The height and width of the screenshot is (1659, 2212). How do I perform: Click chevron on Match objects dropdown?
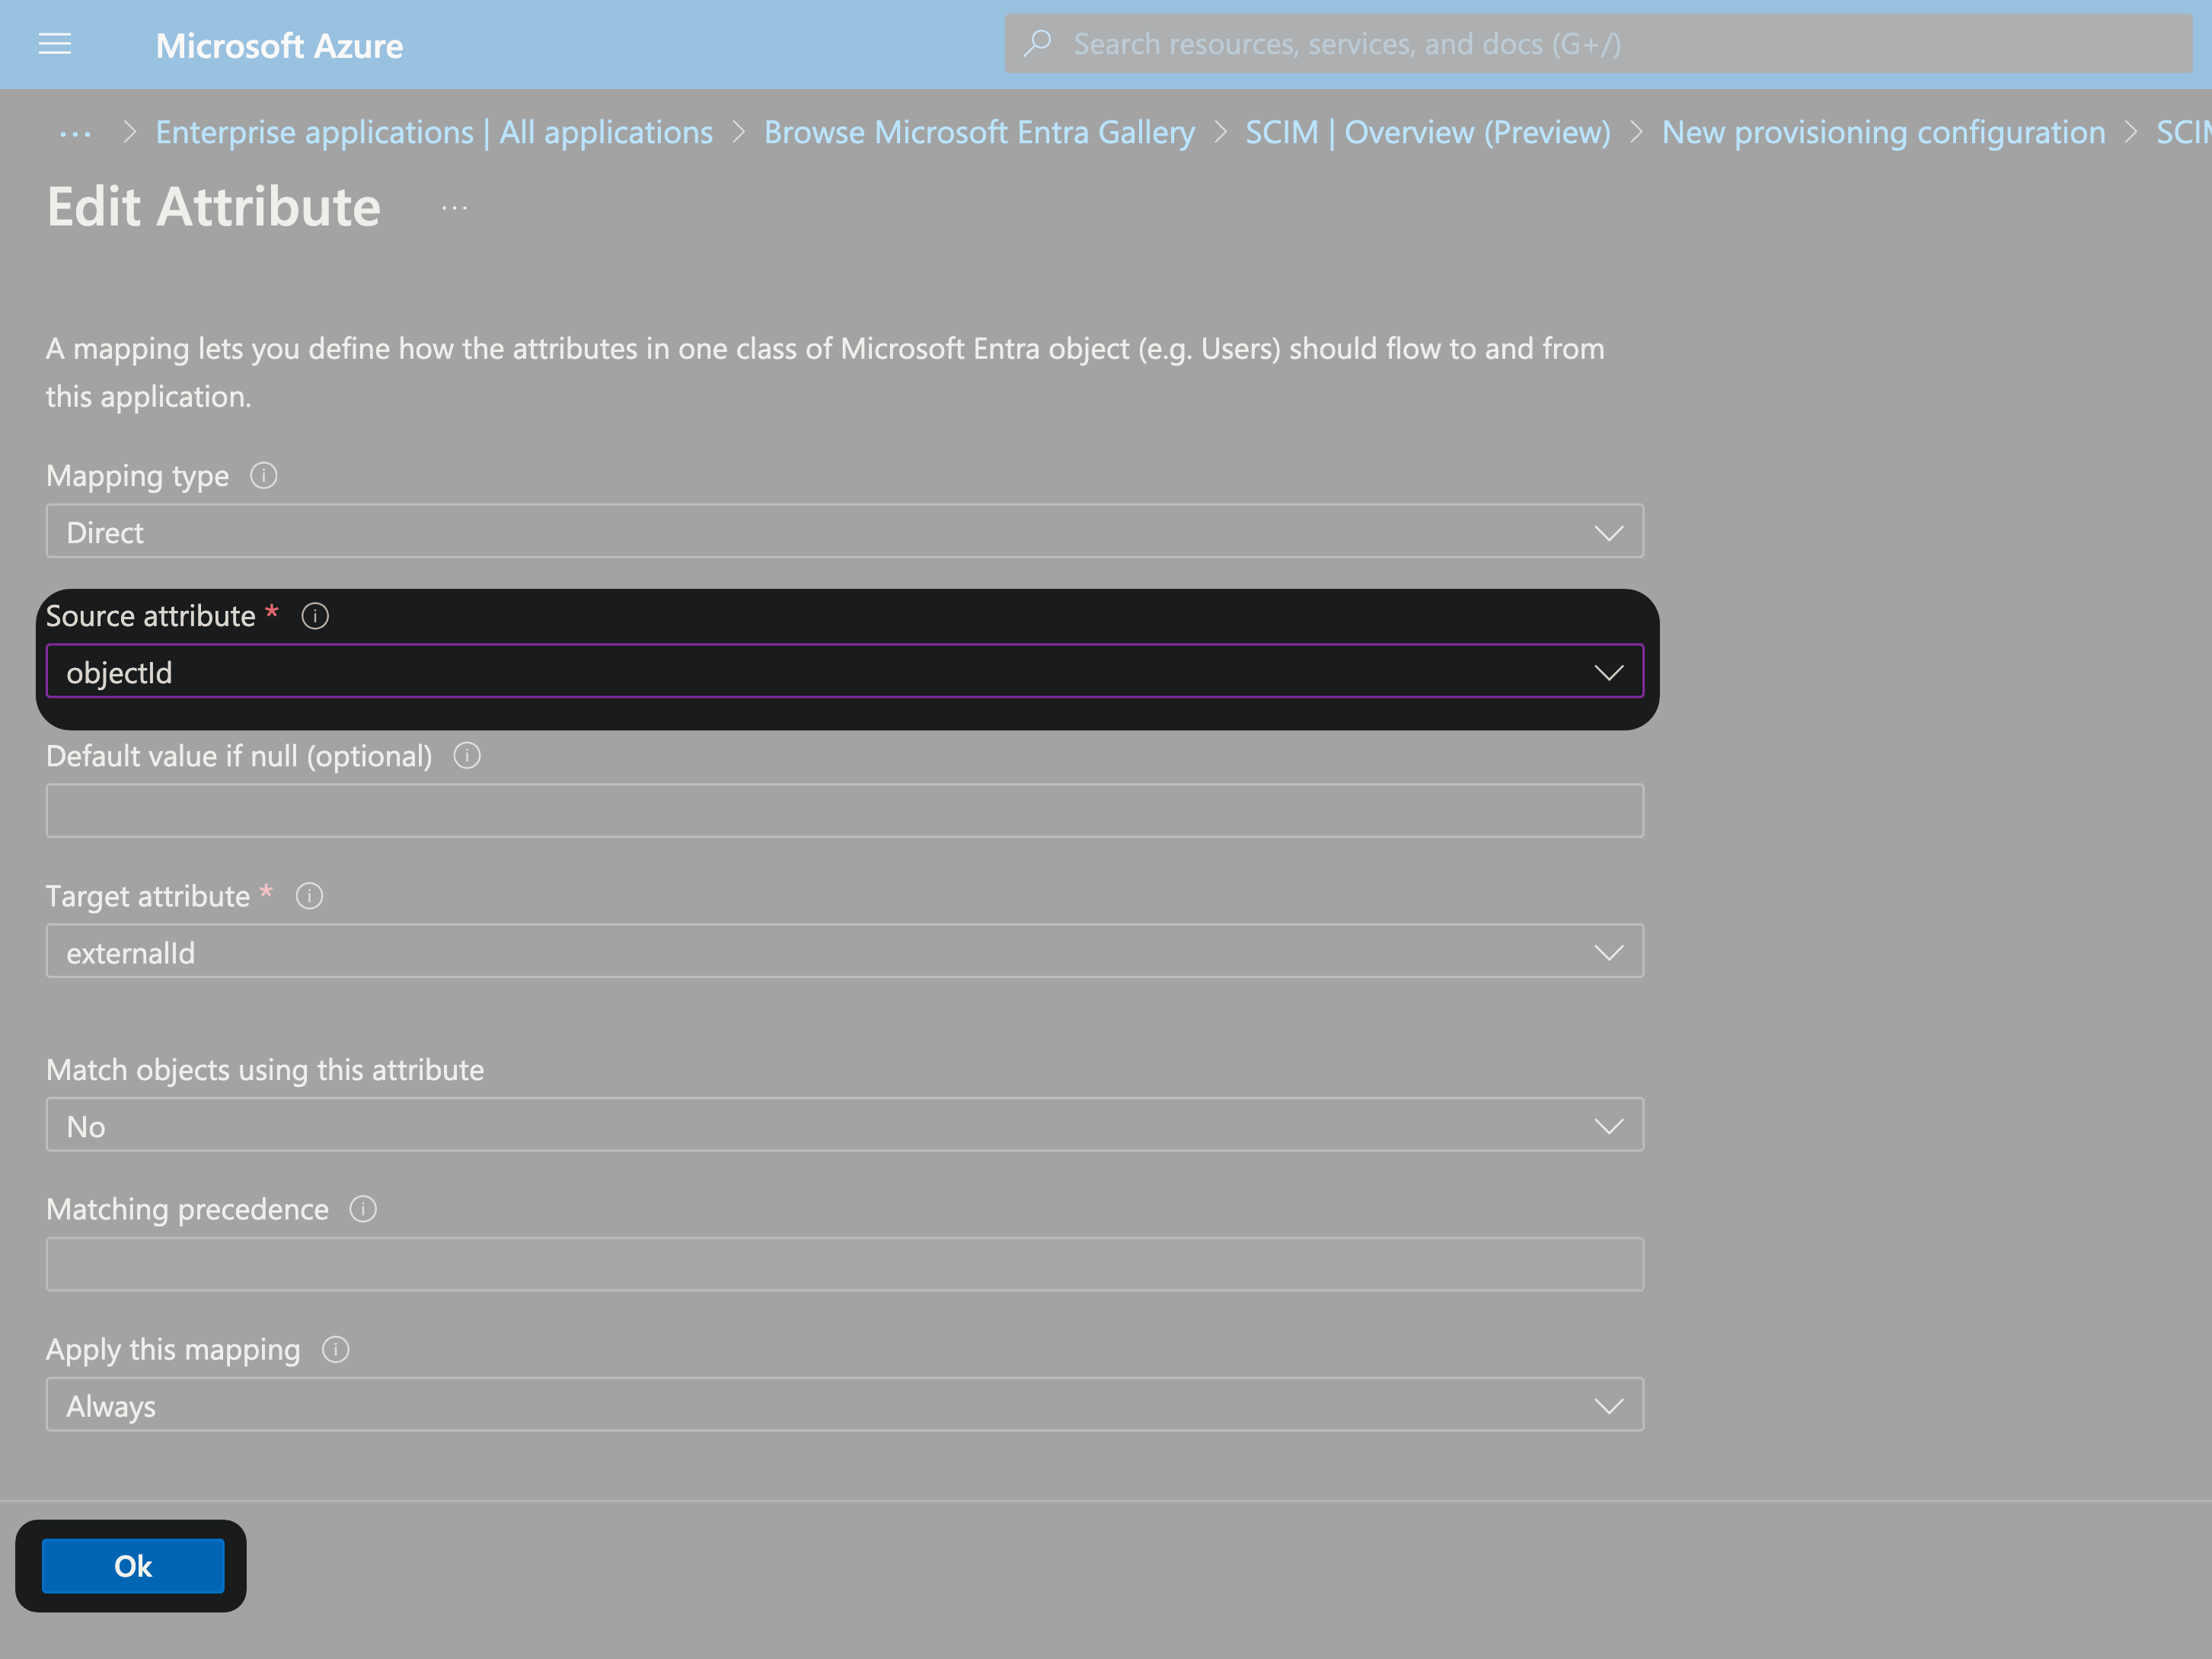click(1608, 1126)
